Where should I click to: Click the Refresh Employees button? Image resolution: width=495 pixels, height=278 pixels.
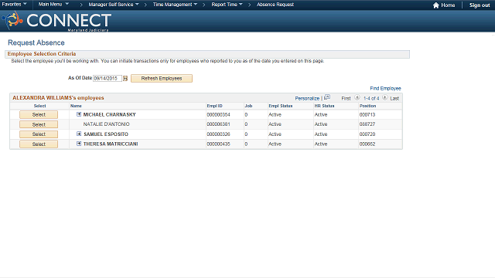162,78
